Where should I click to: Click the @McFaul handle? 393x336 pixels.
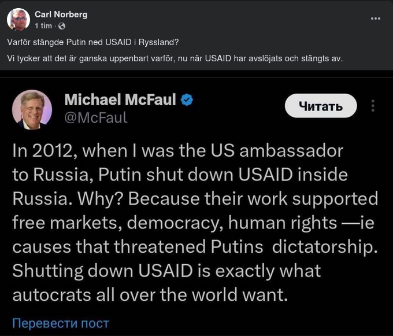tap(96, 118)
